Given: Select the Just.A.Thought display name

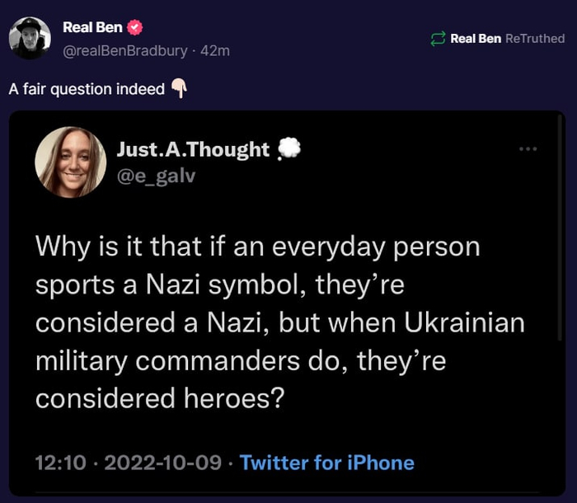Looking at the screenshot, I should [193, 149].
